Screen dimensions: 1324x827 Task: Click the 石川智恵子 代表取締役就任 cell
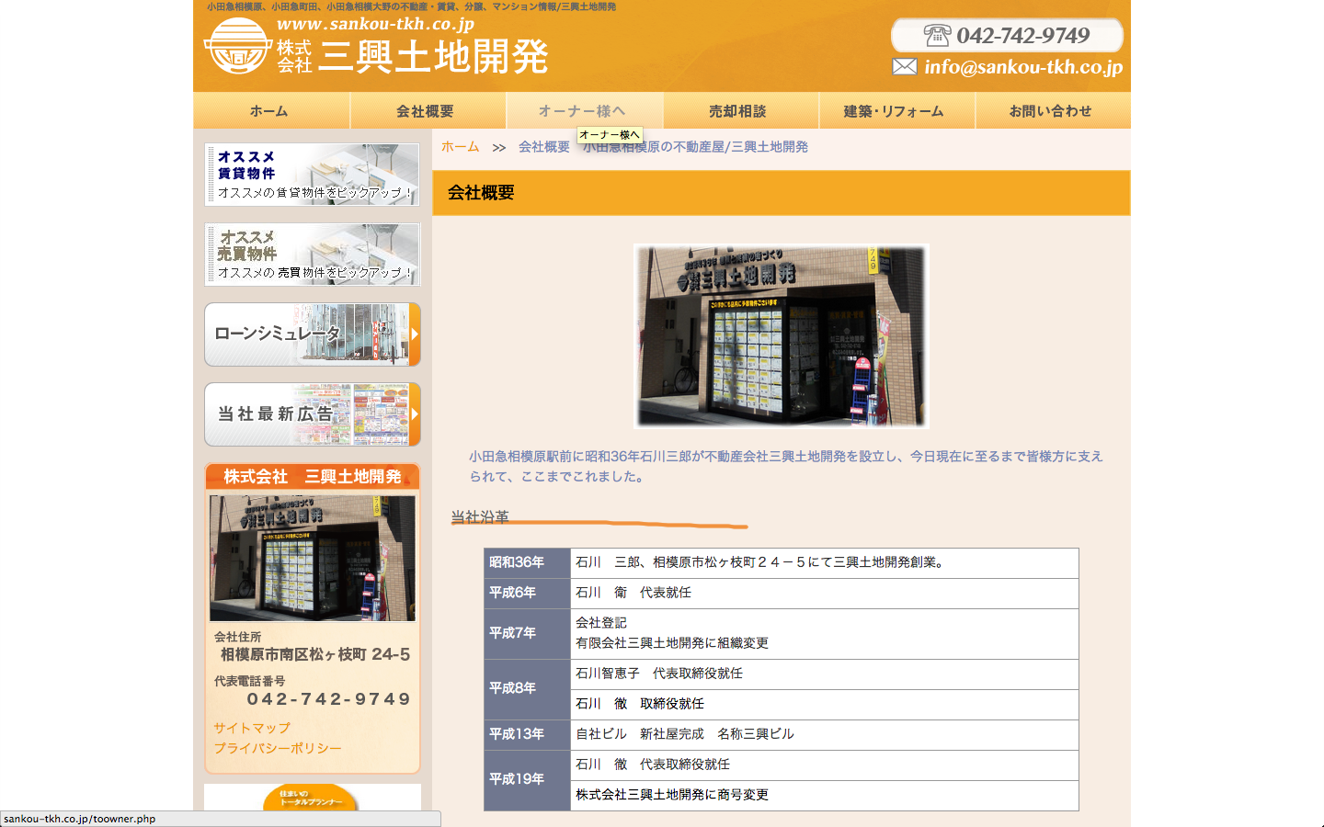[825, 674]
